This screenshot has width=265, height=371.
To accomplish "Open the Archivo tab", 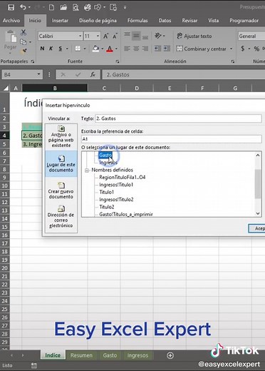I will point(11,21).
